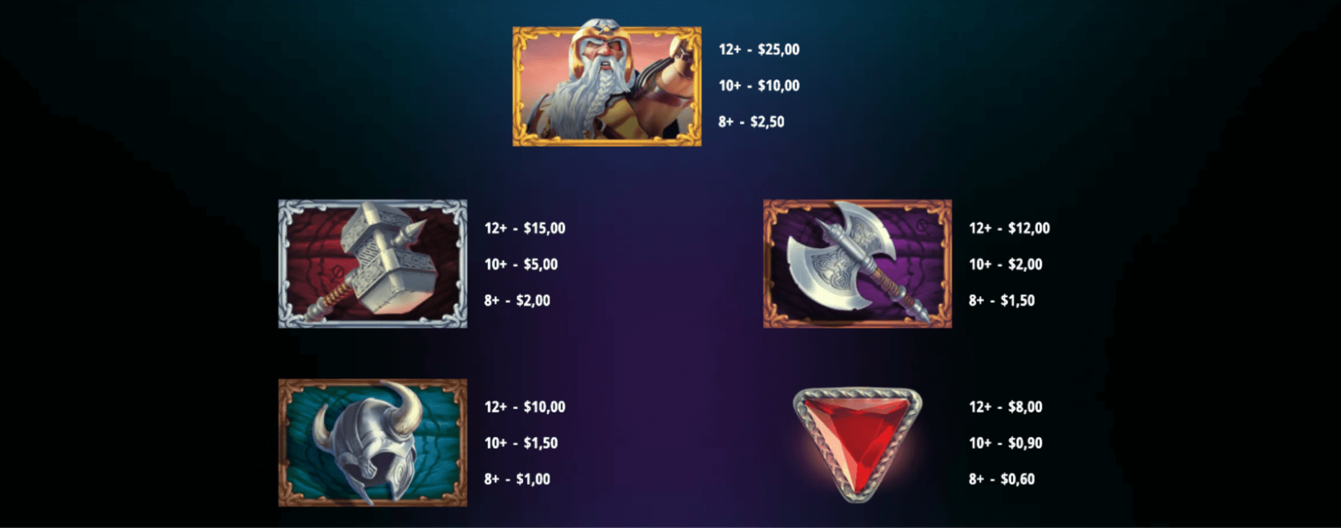This screenshot has width=1341, height=528.
Task: Click the hammer's 8+ - $2,00 payout
Action: (517, 301)
